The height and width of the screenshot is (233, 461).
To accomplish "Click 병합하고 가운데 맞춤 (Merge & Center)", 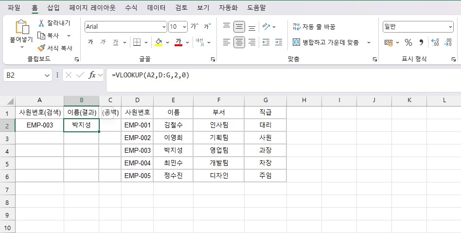I will (x=326, y=42).
